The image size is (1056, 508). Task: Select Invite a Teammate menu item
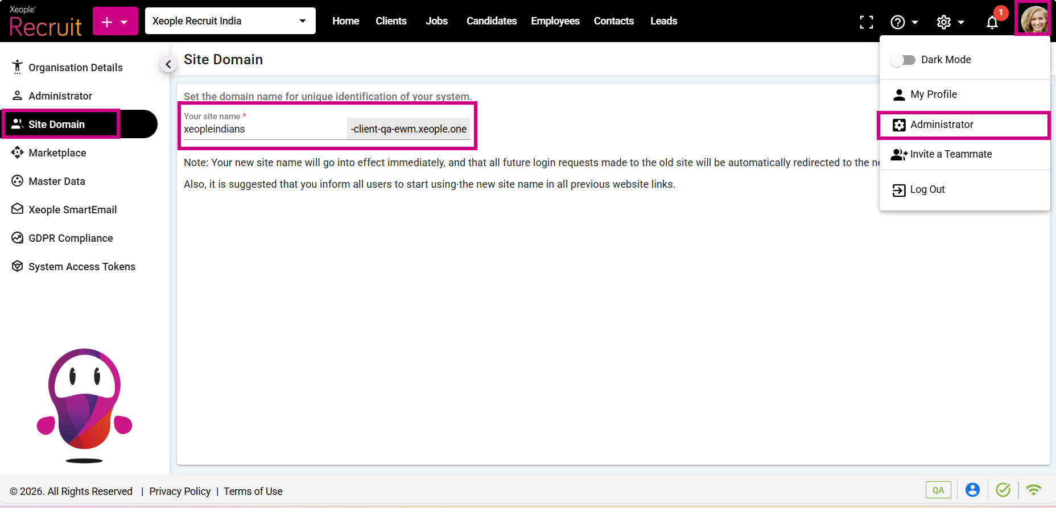(950, 154)
